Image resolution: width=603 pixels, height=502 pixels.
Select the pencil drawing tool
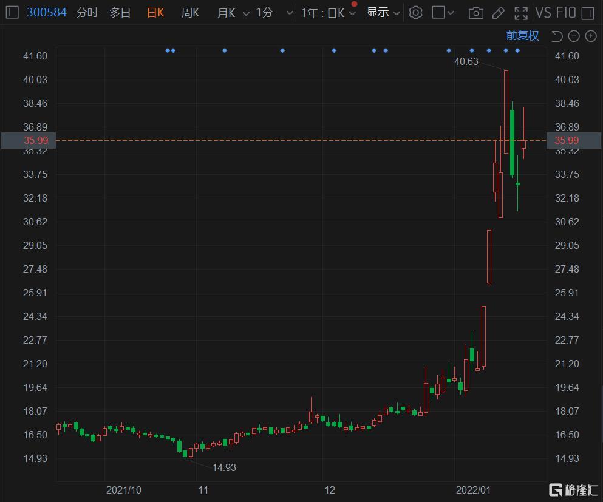[x=499, y=13]
